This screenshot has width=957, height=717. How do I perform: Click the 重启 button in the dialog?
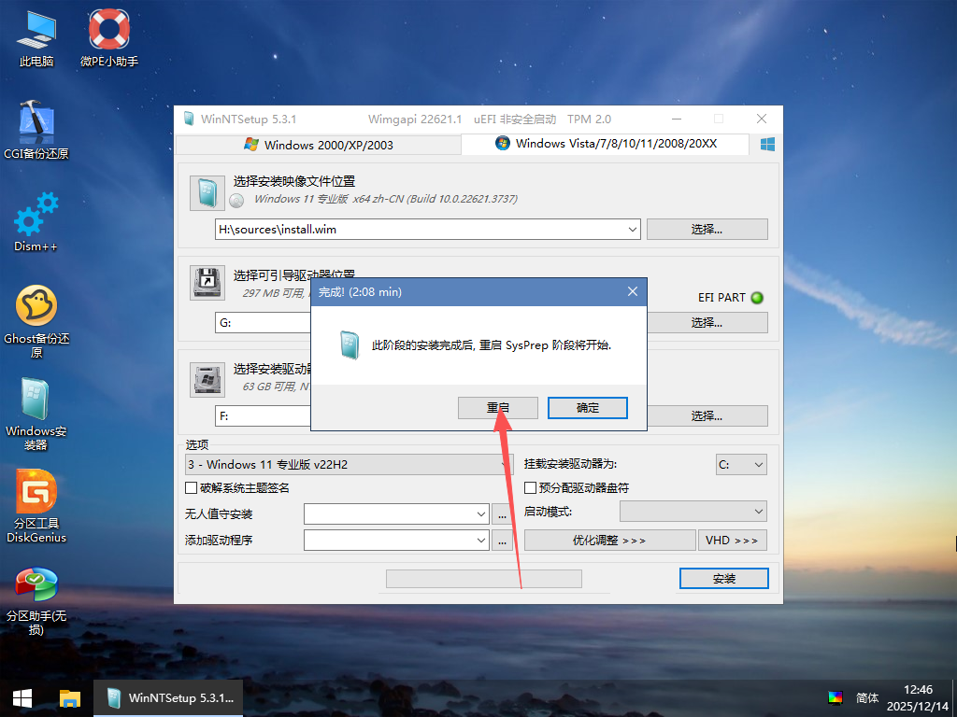coord(497,408)
